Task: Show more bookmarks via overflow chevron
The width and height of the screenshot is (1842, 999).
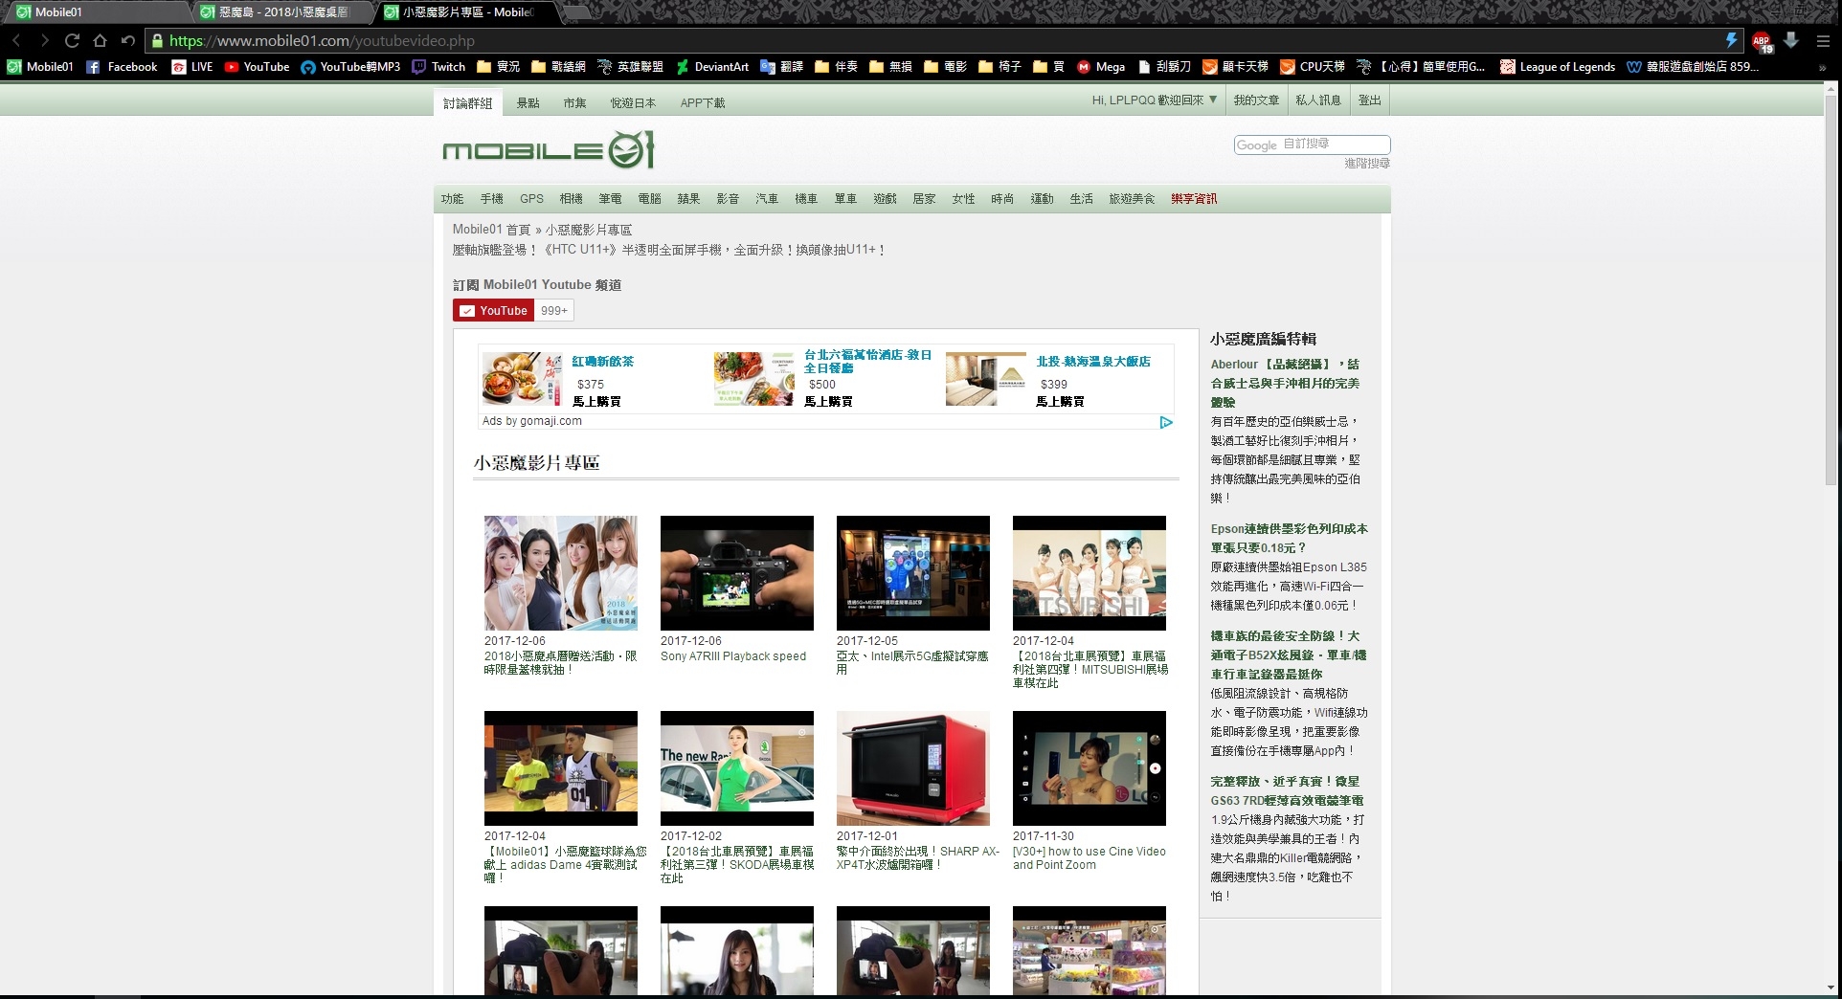Action: pyautogui.click(x=1823, y=67)
